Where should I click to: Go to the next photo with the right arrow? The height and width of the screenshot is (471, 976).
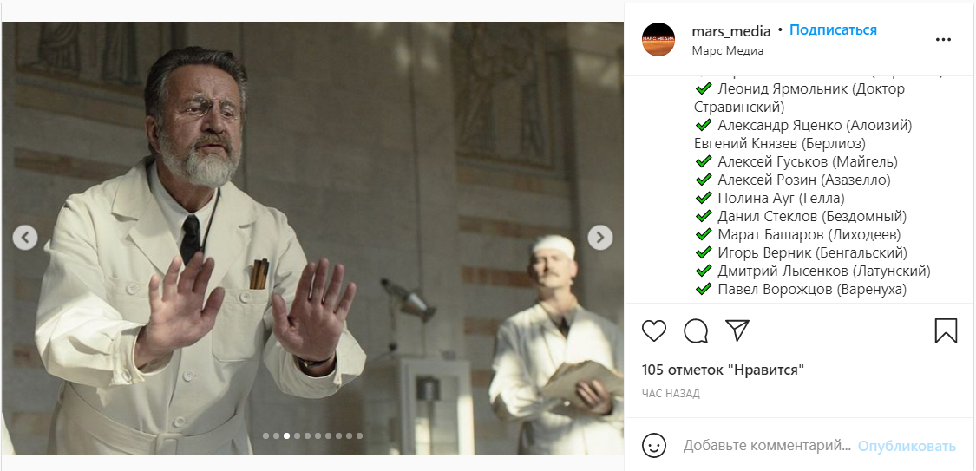coord(600,237)
